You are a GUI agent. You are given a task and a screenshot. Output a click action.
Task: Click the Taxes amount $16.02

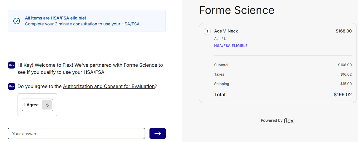click(x=346, y=74)
